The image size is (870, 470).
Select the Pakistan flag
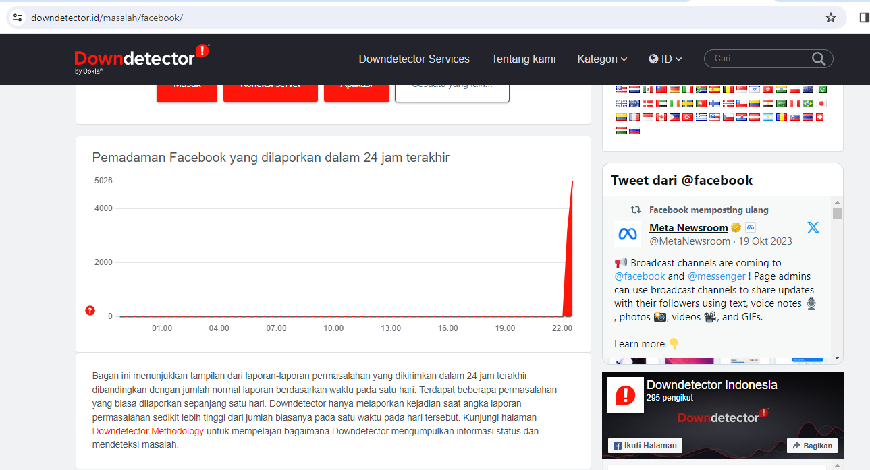pos(821,89)
